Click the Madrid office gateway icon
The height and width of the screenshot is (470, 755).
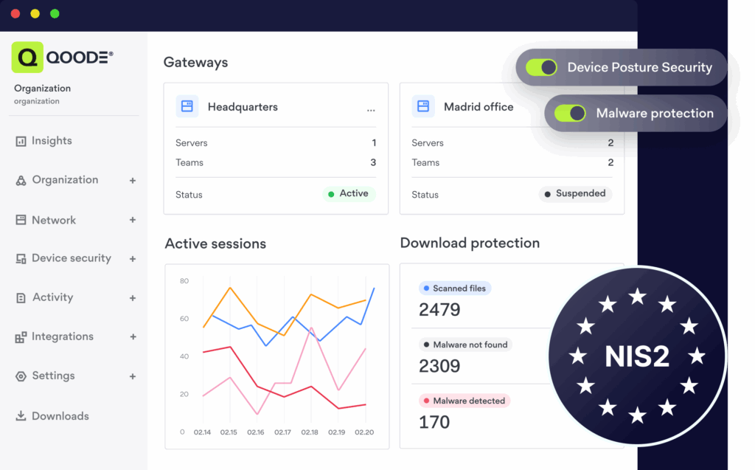423,106
